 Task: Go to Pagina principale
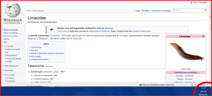[11, 30]
